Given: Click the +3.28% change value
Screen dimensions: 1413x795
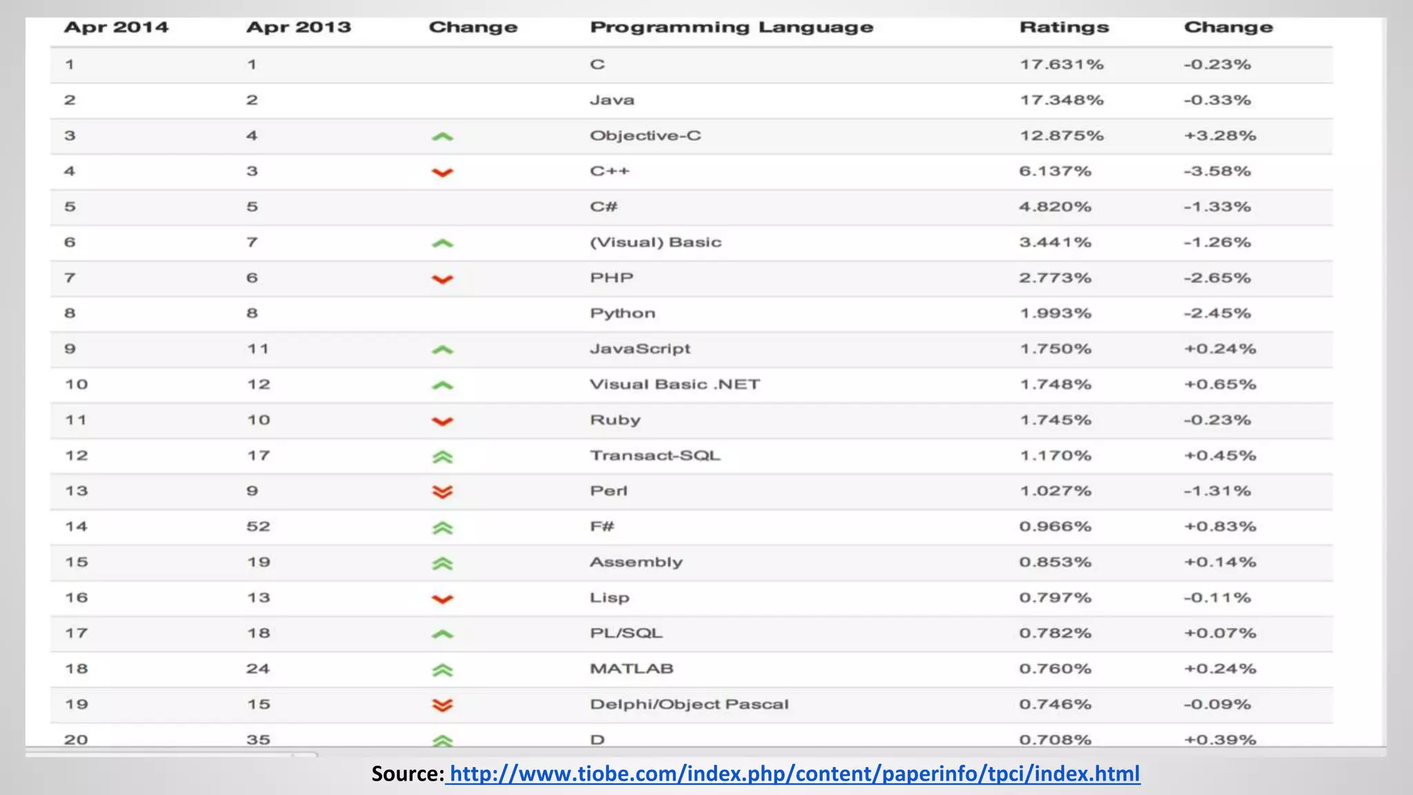Looking at the screenshot, I should pos(1220,136).
